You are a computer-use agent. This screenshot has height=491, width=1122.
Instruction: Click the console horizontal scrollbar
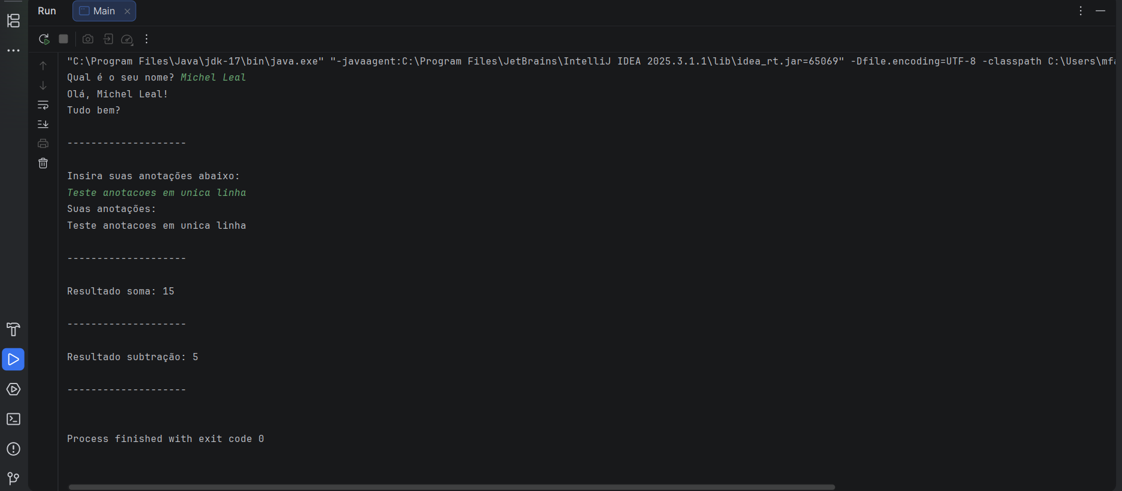[x=452, y=487]
